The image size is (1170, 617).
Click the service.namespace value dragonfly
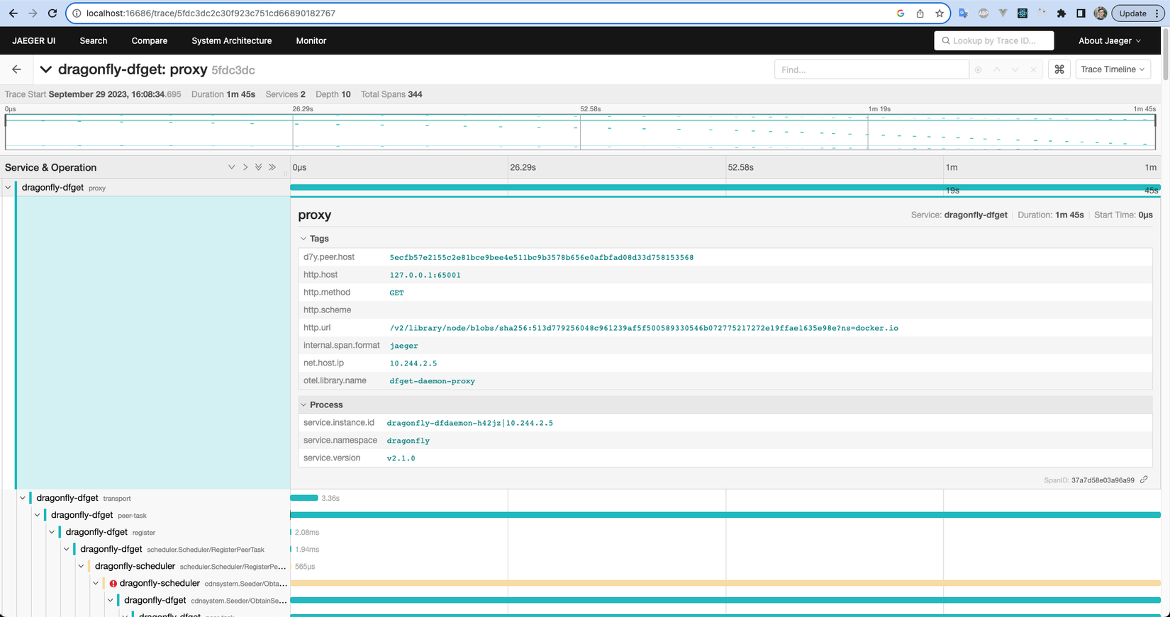pos(408,441)
